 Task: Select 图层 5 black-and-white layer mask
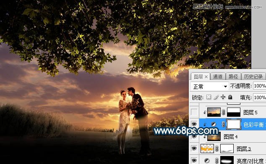(234, 112)
